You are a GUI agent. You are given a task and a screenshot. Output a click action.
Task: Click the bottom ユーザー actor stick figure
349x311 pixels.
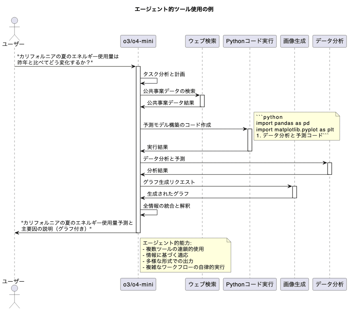pos(15,297)
